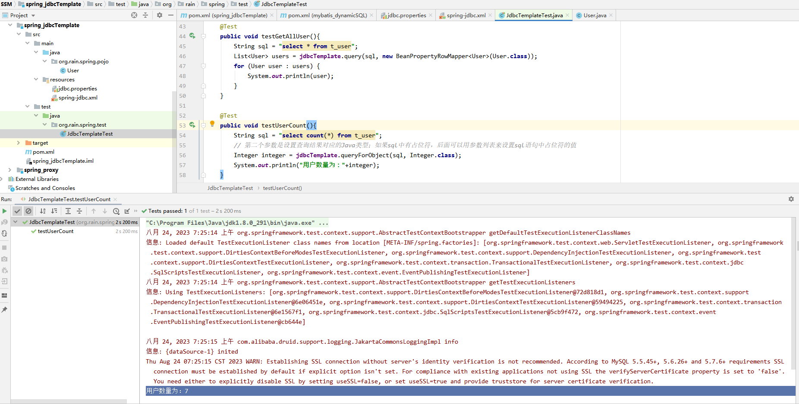The width and height of the screenshot is (799, 404).
Task: Go to previous failed test arrow
Action: pyautogui.click(x=94, y=211)
